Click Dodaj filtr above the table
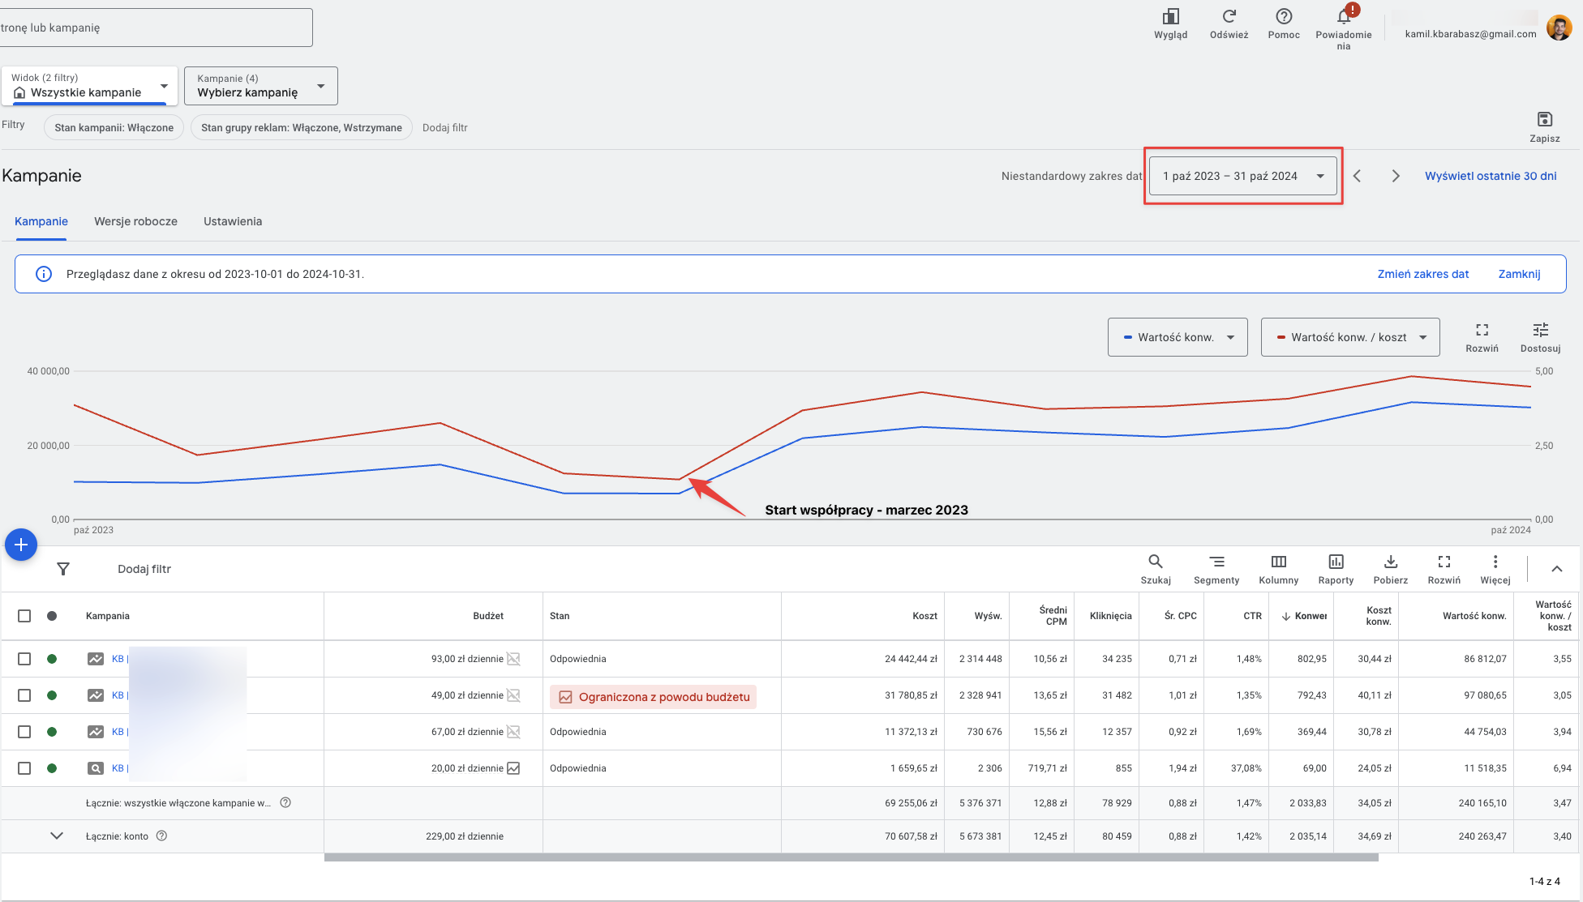 click(144, 569)
